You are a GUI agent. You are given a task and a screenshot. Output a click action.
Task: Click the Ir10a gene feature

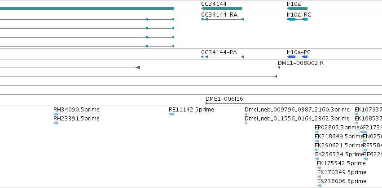(x=297, y=9)
